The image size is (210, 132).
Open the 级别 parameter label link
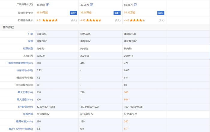pyautogui.click(x=30, y=41)
